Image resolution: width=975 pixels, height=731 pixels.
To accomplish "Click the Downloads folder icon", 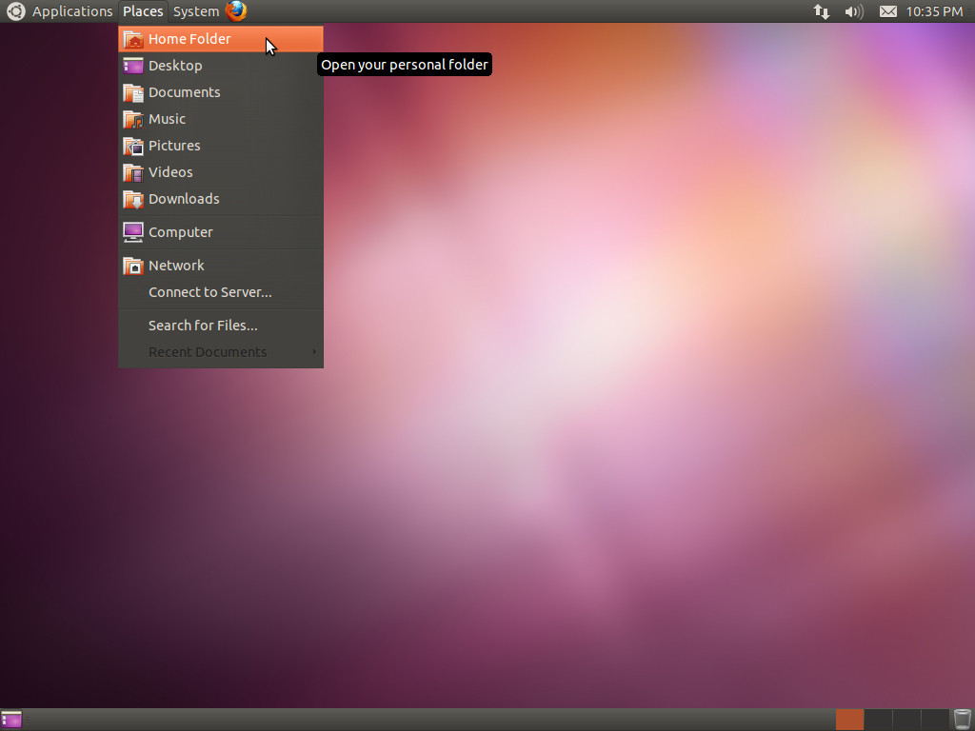I will (x=133, y=200).
